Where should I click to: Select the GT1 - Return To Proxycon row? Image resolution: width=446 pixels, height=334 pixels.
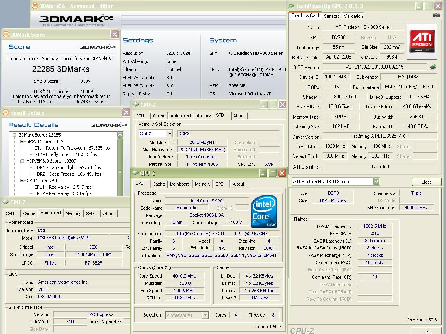click(x=72, y=148)
